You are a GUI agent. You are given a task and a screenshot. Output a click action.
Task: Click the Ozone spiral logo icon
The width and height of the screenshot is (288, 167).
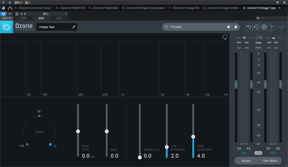[x=7, y=27]
